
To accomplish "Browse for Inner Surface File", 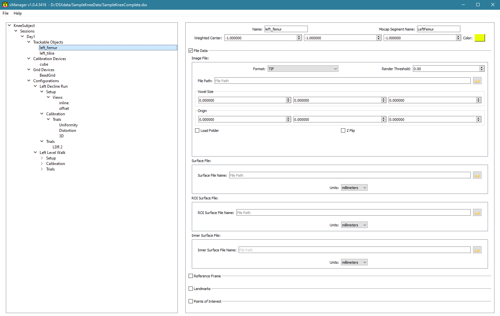I will [477, 250].
